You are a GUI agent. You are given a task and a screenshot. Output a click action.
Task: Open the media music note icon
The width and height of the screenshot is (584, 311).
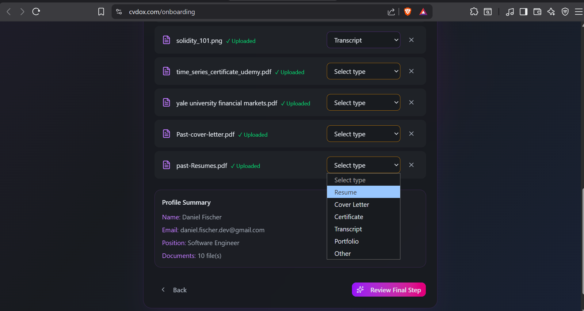pyautogui.click(x=510, y=12)
